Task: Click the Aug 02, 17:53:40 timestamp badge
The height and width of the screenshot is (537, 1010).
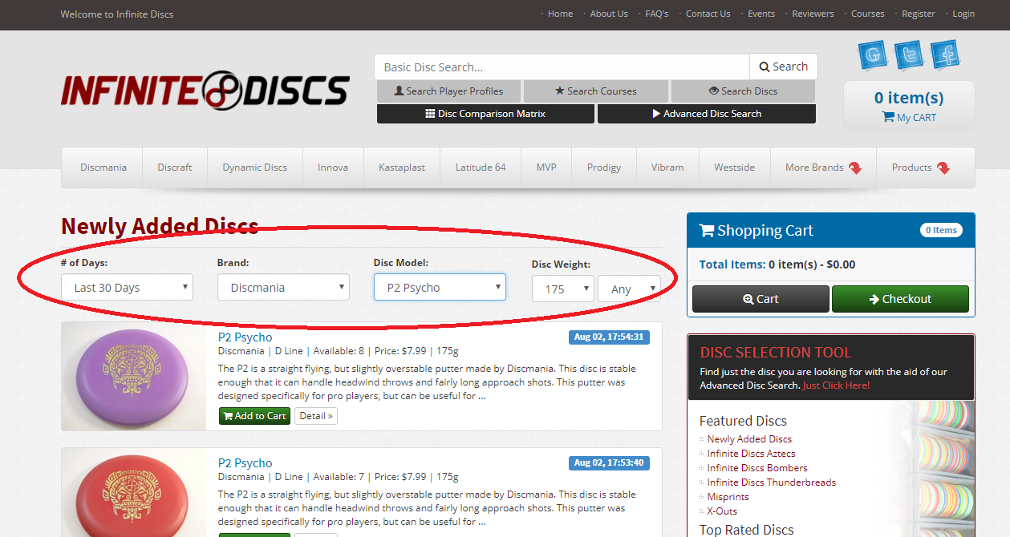Action: tap(609, 462)
